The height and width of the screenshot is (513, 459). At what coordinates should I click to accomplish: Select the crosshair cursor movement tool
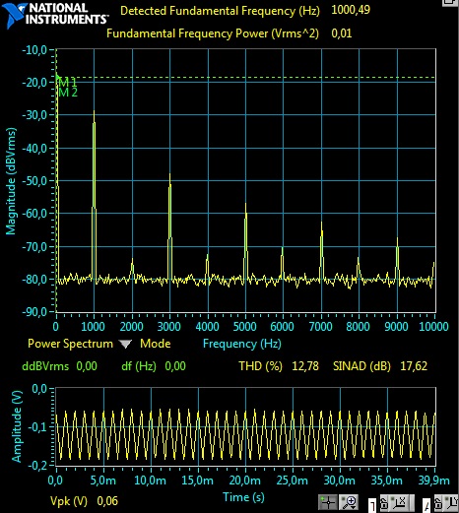(x=328, y=502)
